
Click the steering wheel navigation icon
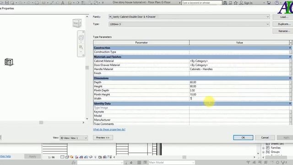coord(81,38)
